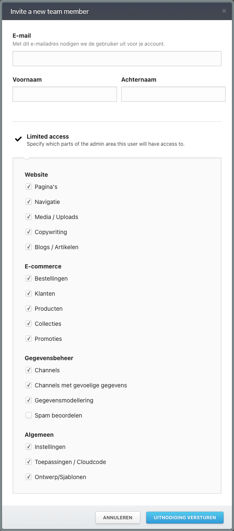The height and width of the screenshot is (531, 234).
Task: Uncheck the Pagina's checkbox
Action: [x=28, y=187]
